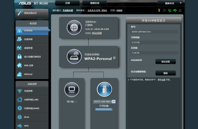Click the globe icon for WAN
Viewport: 198px width, 129px height.
pos(20,108)
